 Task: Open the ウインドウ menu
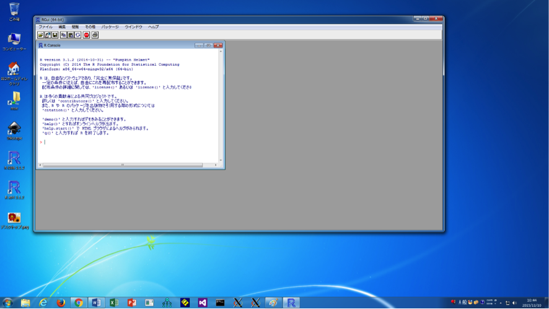(x=133, y=27)
